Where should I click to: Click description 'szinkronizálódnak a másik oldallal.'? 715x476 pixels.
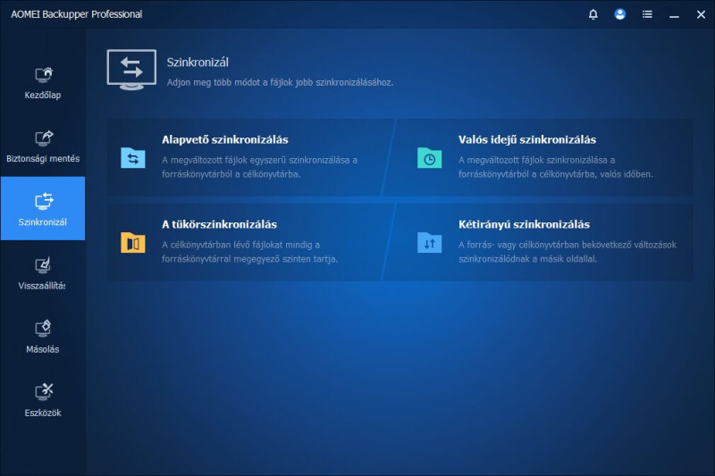[527, 259]
